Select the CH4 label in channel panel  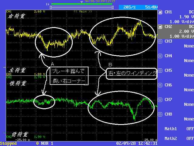click(168, 56)
